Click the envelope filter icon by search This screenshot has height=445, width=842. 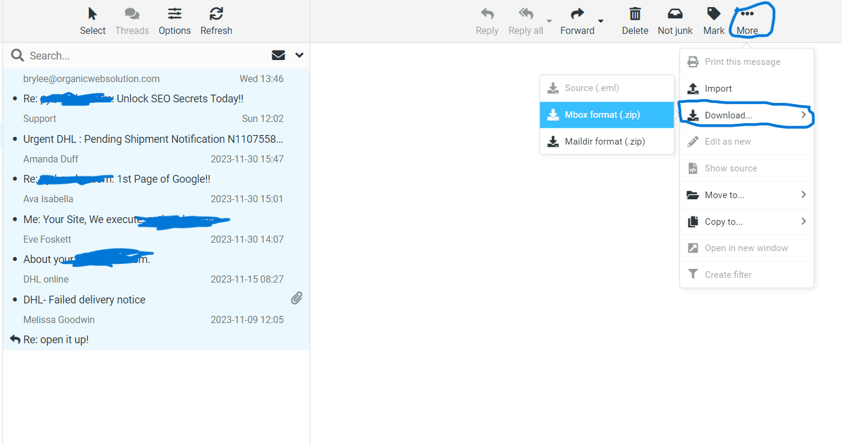tap(278, 55)
